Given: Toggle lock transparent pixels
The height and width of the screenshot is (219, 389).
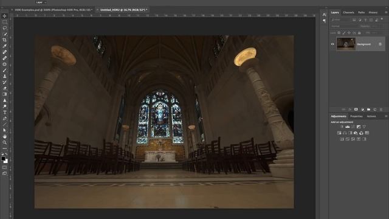Looking at the screenshot, I should click(x=339, y=32).
